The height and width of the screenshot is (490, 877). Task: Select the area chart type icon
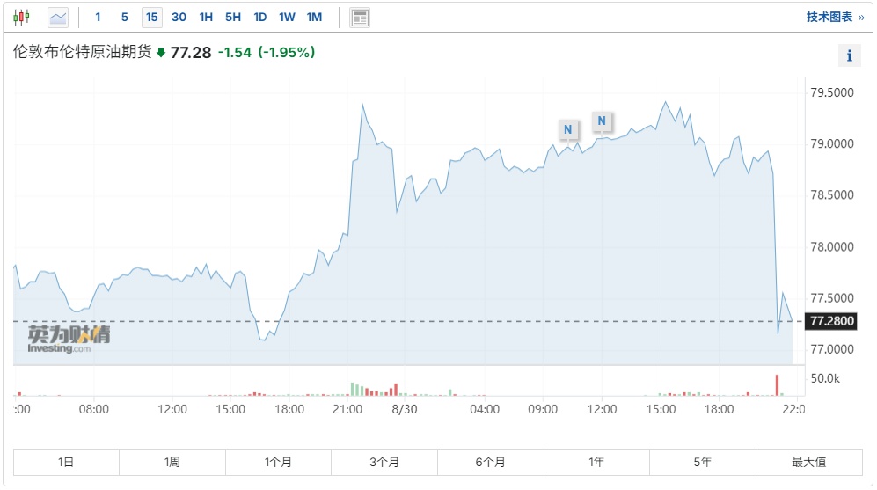pos(58,17)
